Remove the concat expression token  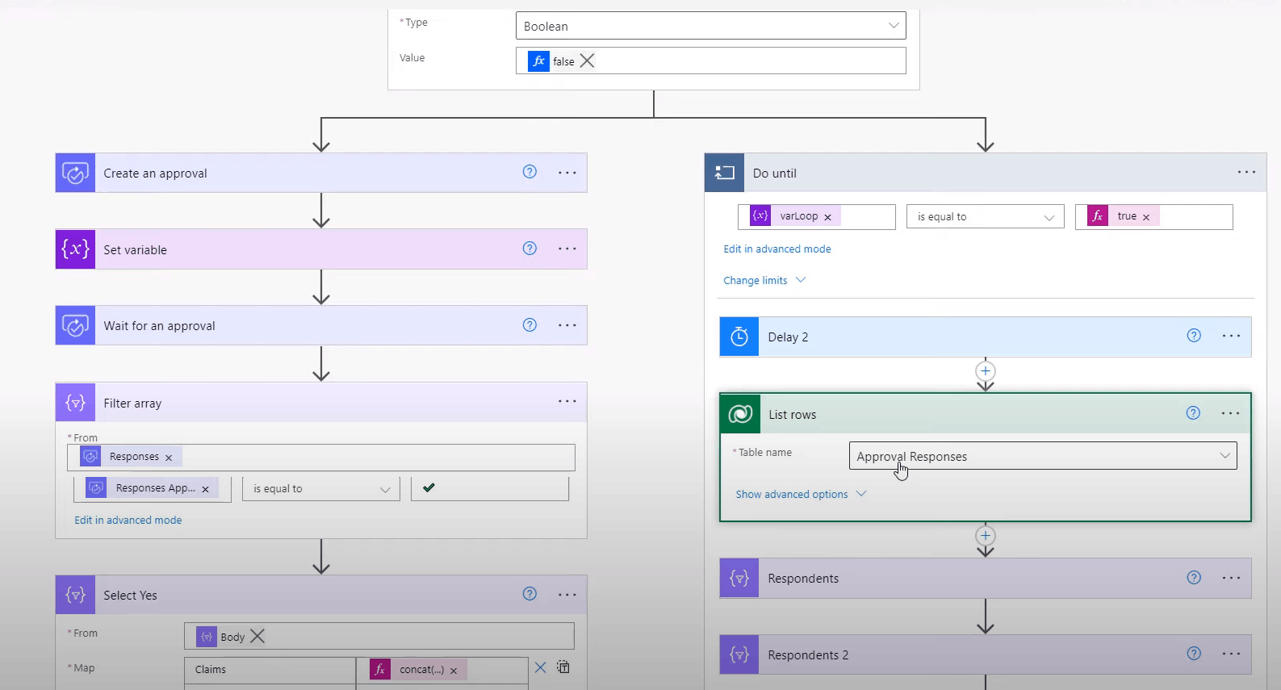[454, 671]
